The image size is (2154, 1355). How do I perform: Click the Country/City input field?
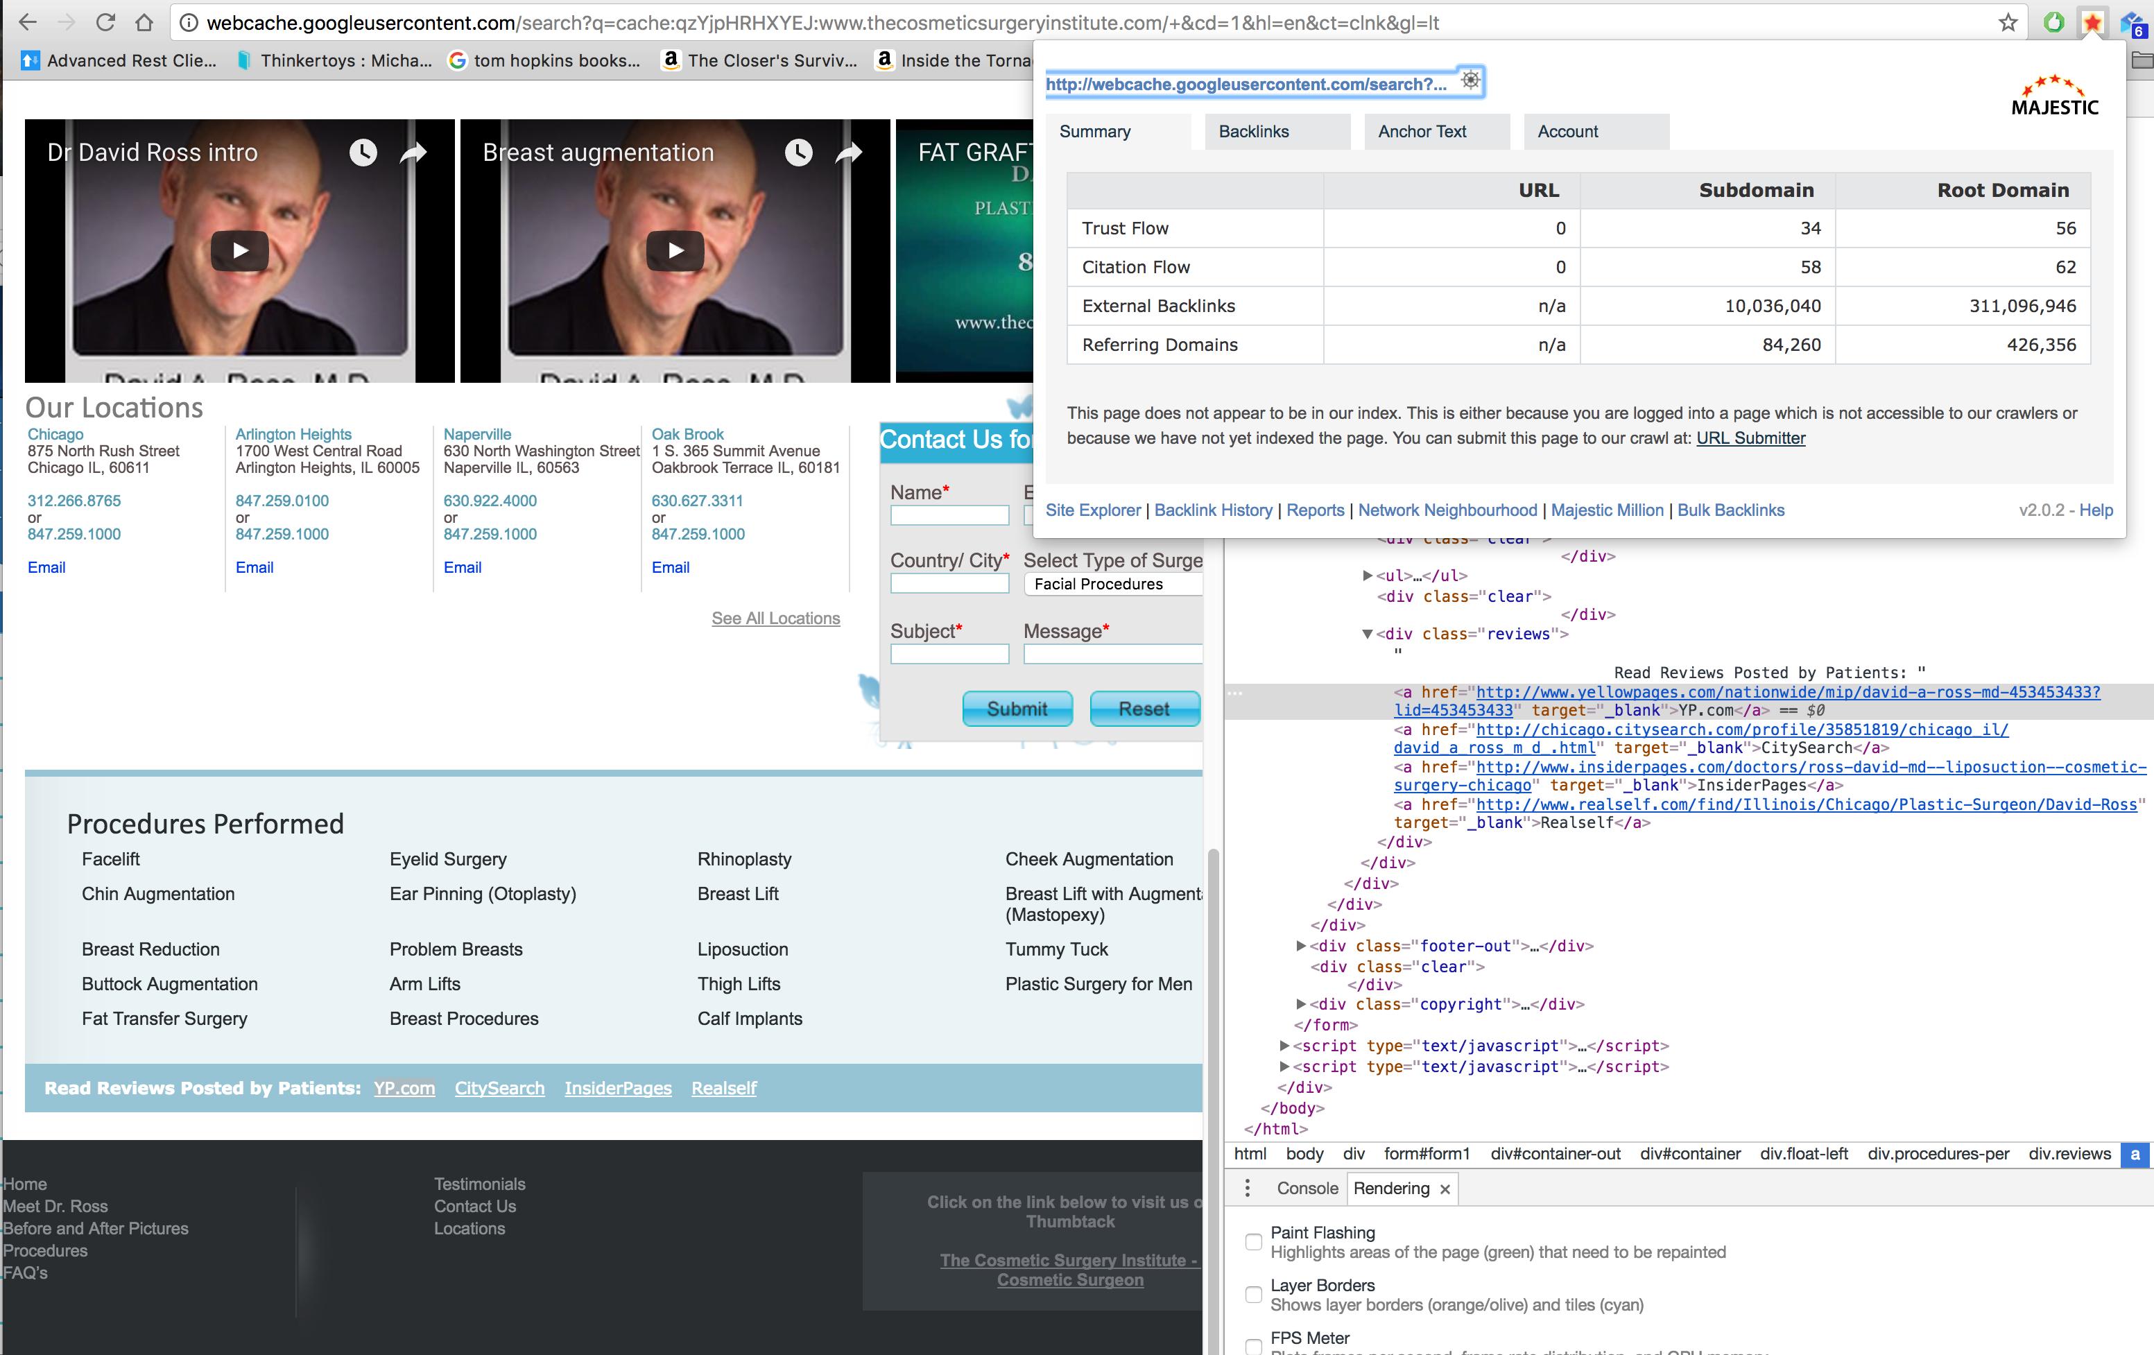[949, 583]
